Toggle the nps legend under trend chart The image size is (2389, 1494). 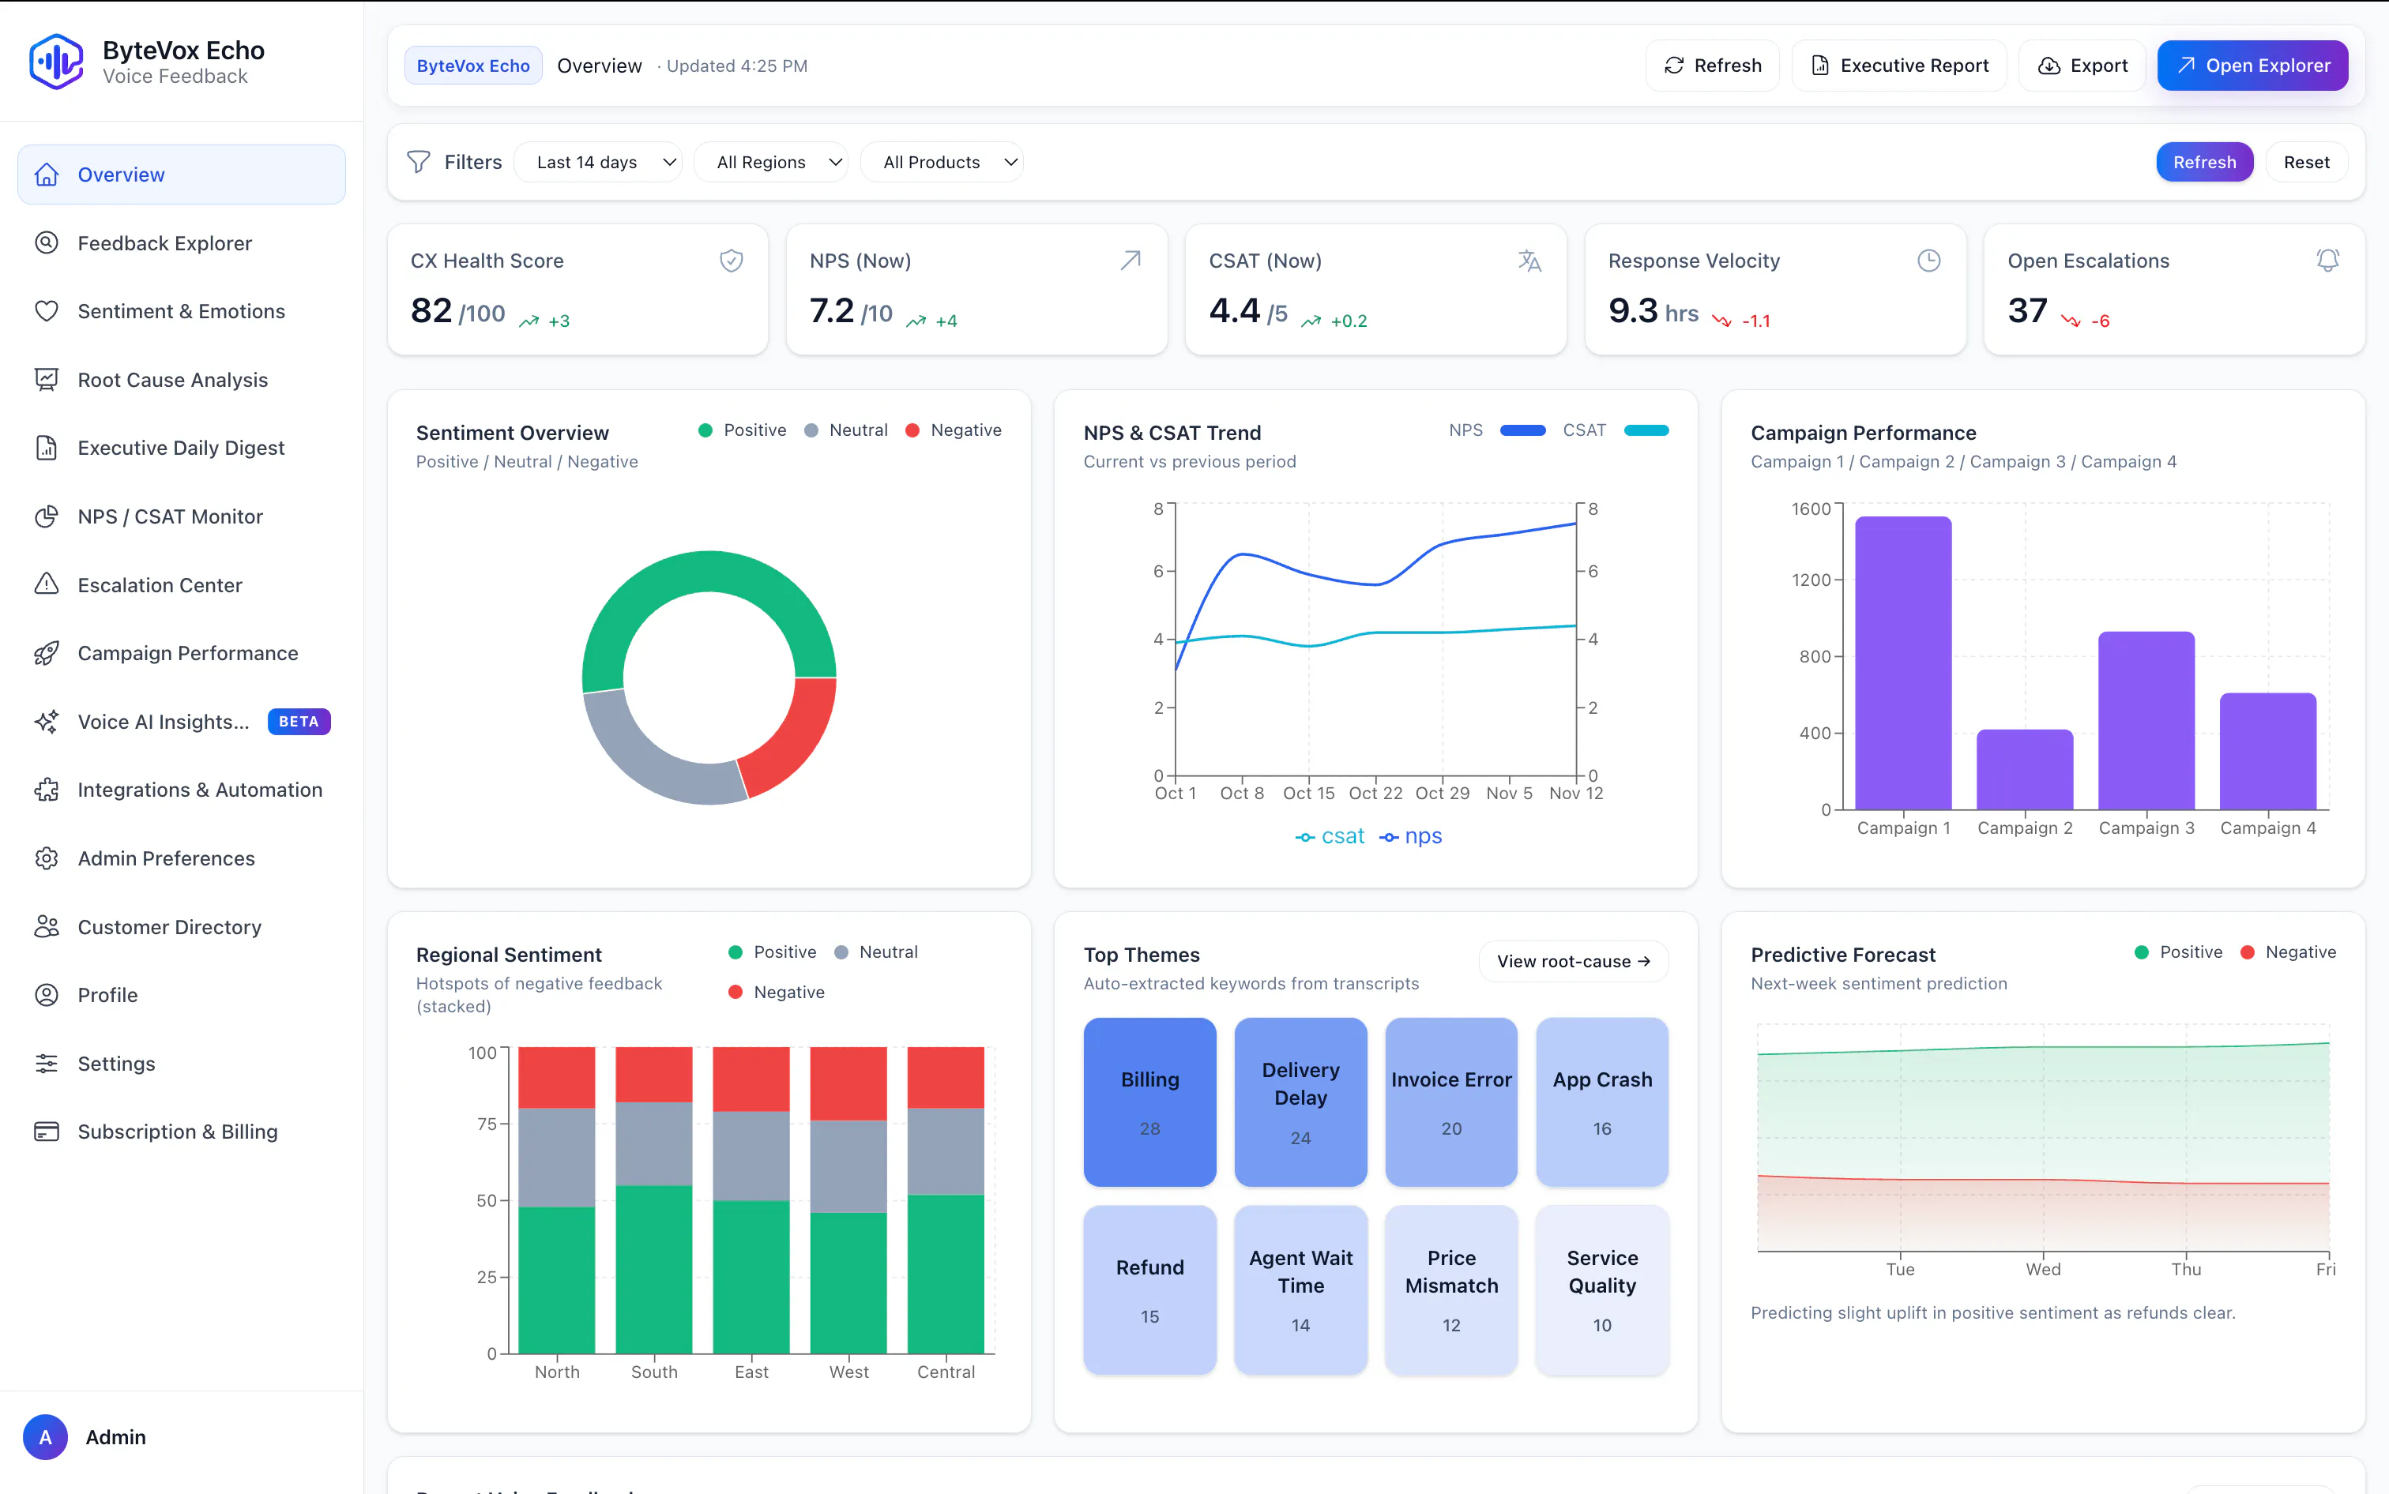click(x=1410, y=836)
